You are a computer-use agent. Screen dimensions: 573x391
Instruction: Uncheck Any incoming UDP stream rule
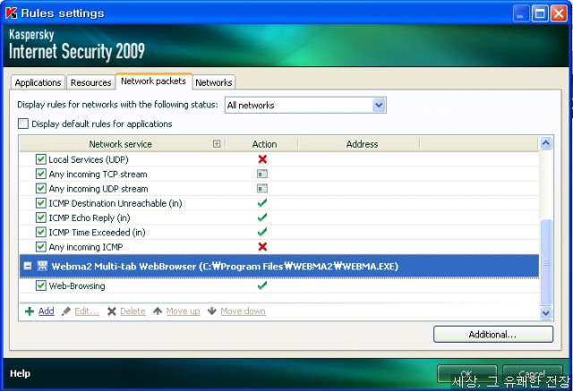coord(41,189)
